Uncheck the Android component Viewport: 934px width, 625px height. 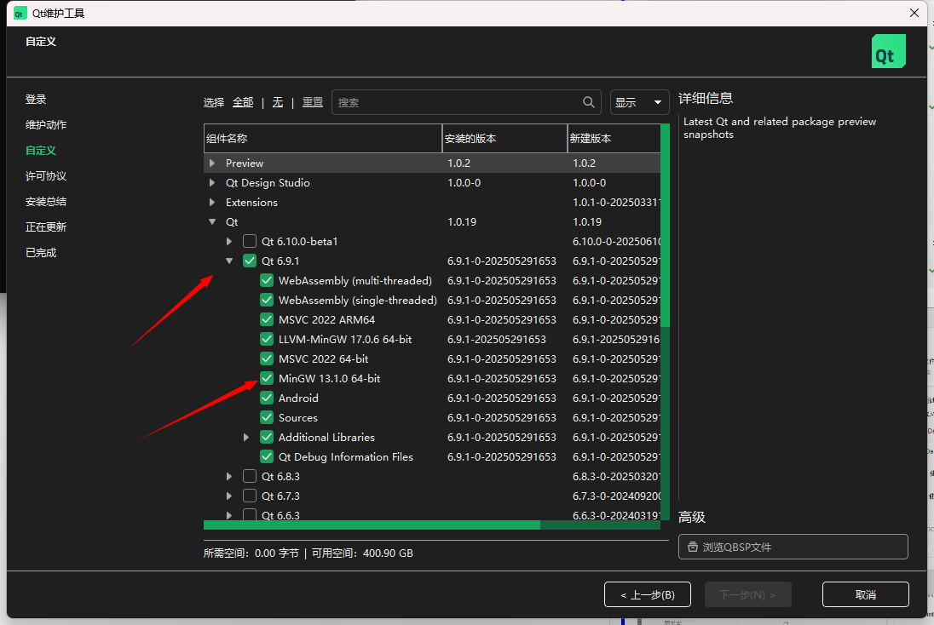point(267,399)
